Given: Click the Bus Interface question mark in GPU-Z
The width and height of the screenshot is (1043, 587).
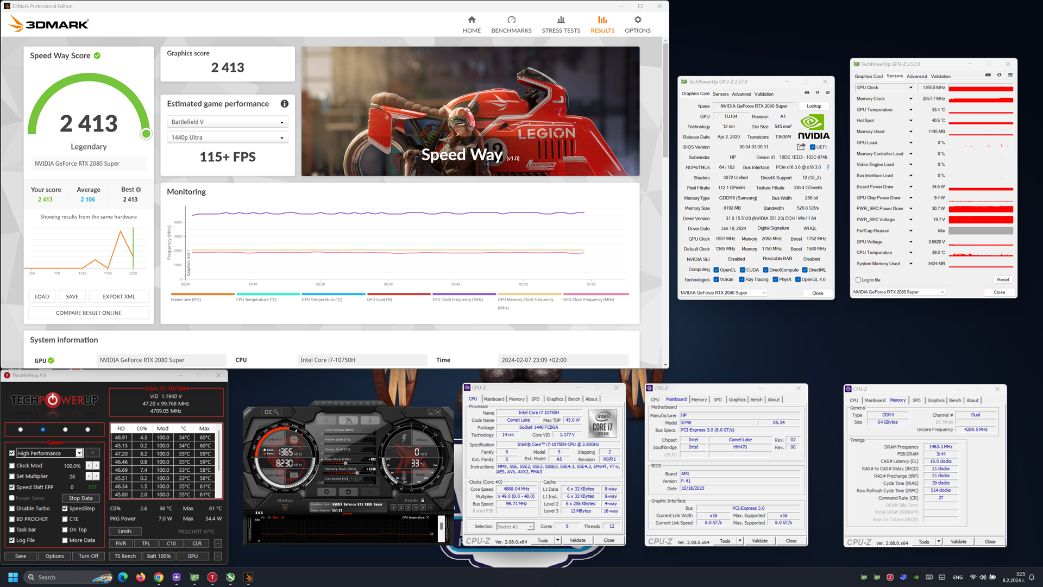Looking at the screenshot, I should click(827, 167).
